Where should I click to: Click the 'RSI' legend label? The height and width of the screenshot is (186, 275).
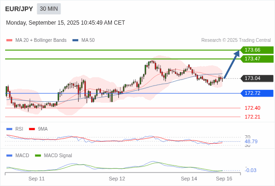tap(19, 129)
